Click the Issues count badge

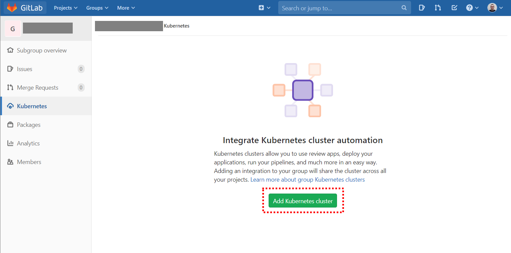81,69
